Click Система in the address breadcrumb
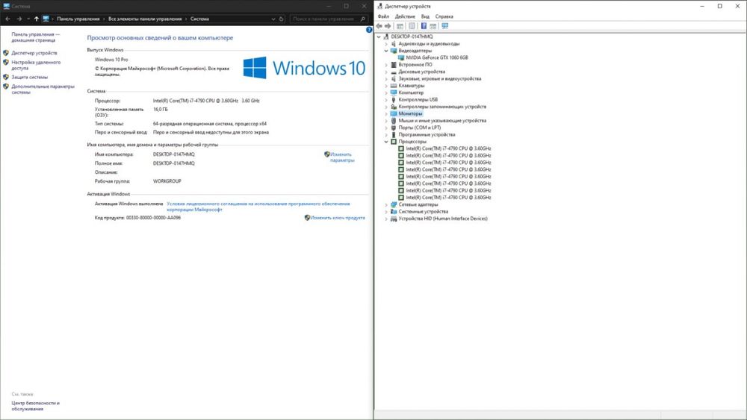The height and width of the screenshot is (420, 747). (199, 19)
